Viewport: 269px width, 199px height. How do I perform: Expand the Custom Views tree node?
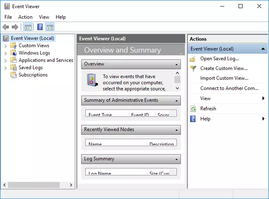click(x=6, y=46)
